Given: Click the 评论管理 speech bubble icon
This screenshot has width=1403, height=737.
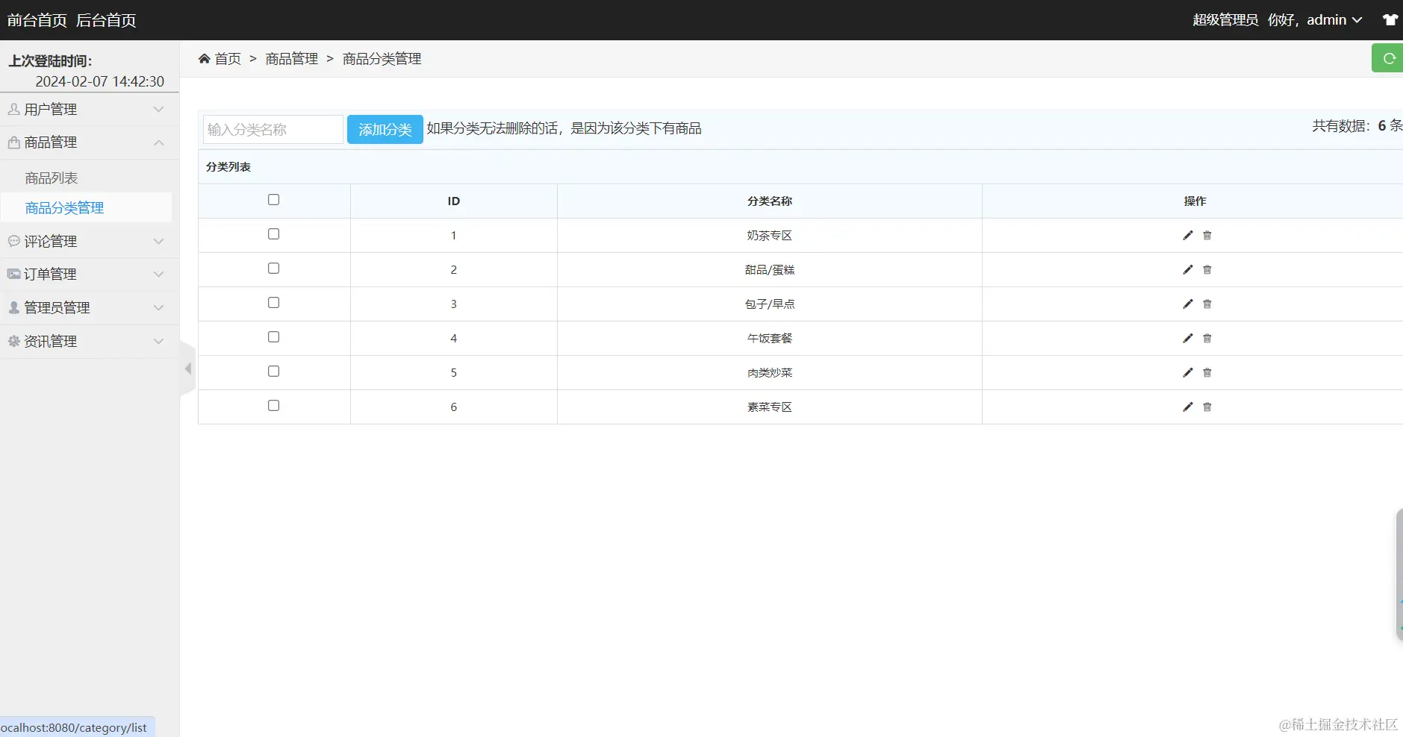Looking at the screenshot, I should pos(13,241).
